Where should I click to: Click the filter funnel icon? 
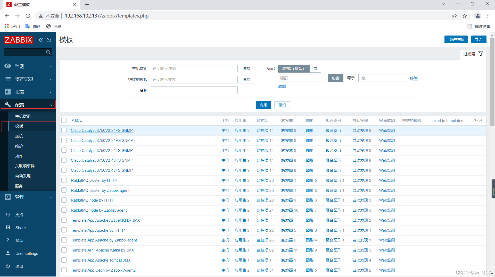coord(481,54)
